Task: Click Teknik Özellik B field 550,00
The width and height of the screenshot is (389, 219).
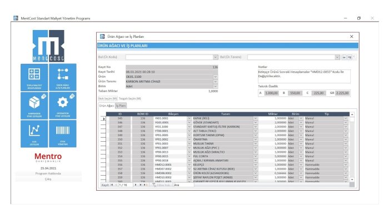Action: [295, 93]
